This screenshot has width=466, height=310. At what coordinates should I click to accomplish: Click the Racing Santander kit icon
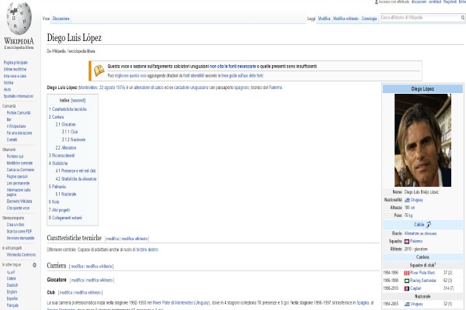click(x=407, y=280)
